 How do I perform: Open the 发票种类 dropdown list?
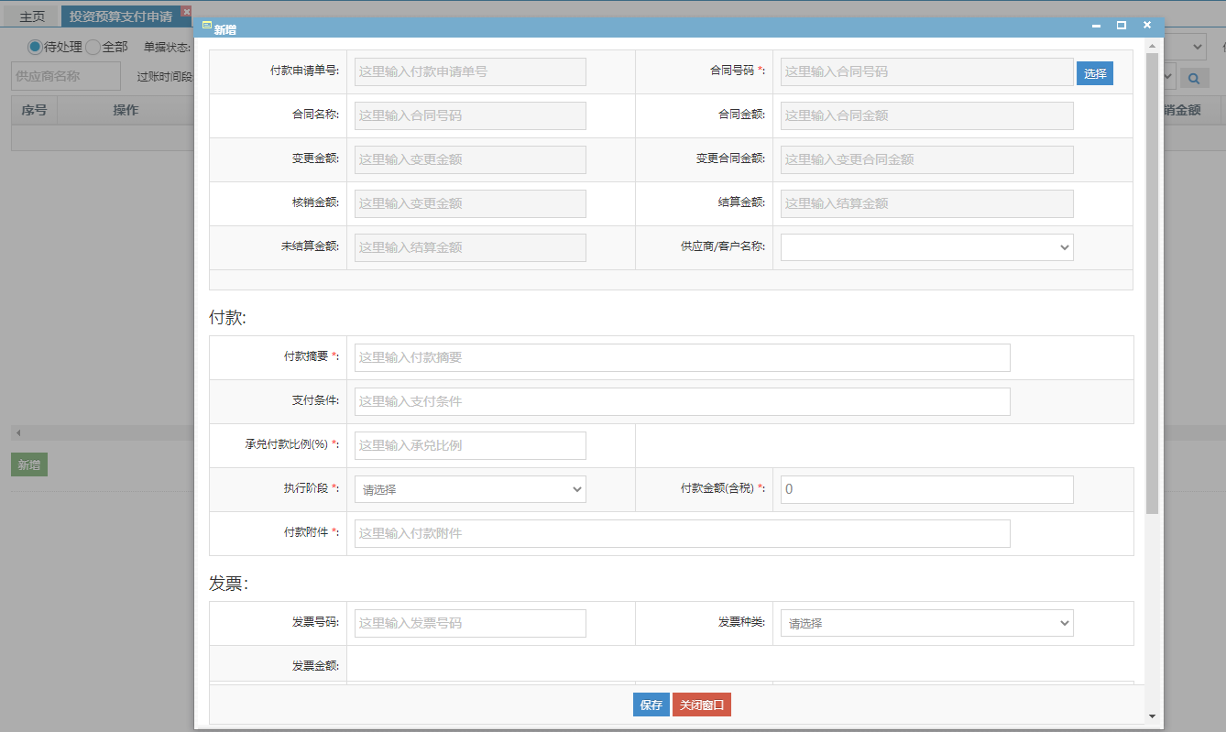tap(926, 623)
